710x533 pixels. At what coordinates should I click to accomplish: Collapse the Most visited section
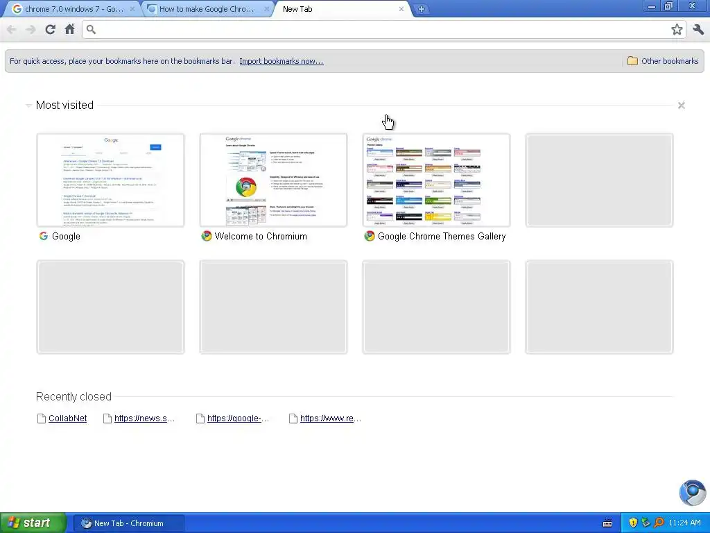(x=28, y=105)
